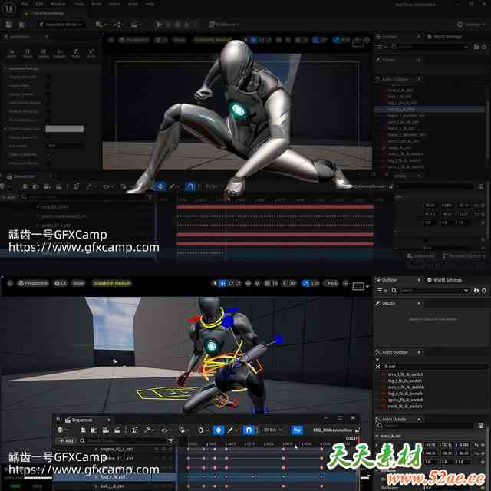Select the Rotate gizmo tool in lower viewport
The height and width of the screenshot is (491, 491).
click(x=231, y=283)
